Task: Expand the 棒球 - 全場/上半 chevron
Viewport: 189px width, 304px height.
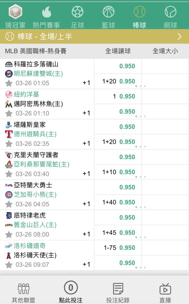Action: [x=180, y=37]
